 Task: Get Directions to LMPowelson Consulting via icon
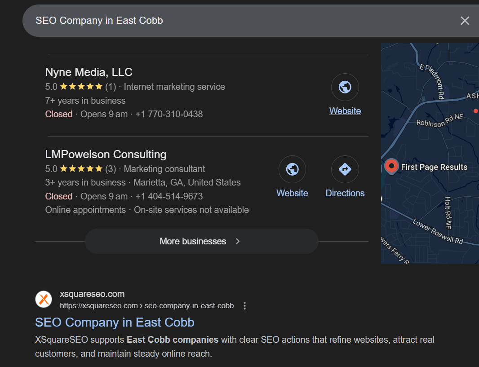coord(345,169)
